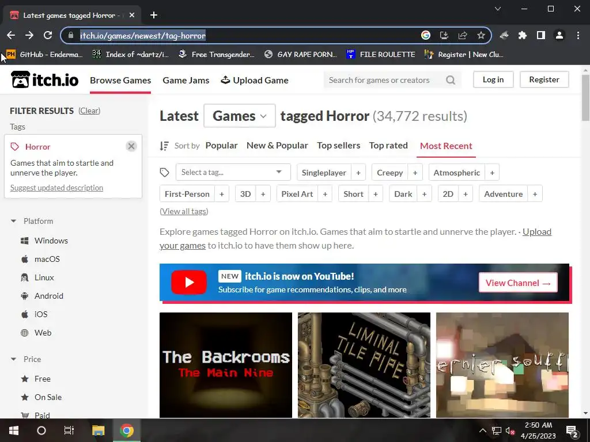Click the Sort by icon
This screenshot has height=442, width=590.
click(164, 146)
